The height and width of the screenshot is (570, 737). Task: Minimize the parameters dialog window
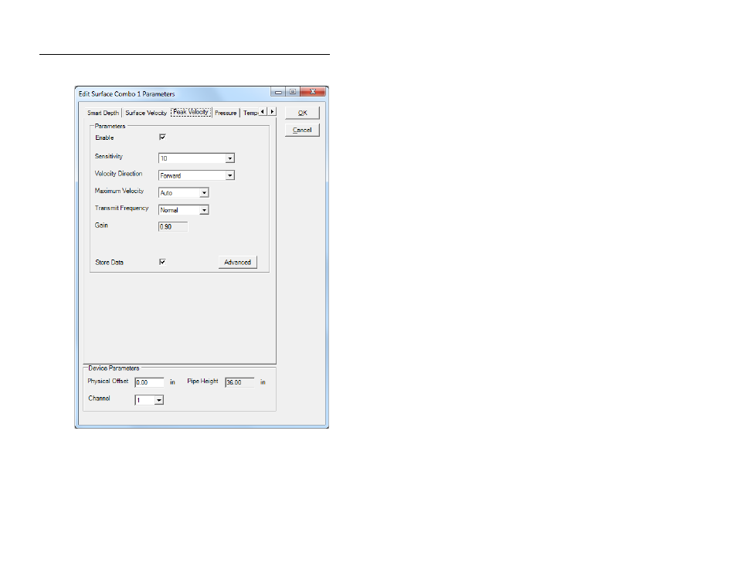tap(279, 92)
